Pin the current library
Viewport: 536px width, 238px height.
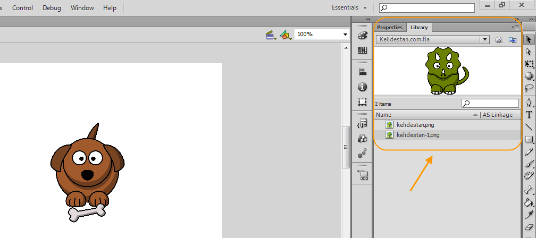[498, 40]
